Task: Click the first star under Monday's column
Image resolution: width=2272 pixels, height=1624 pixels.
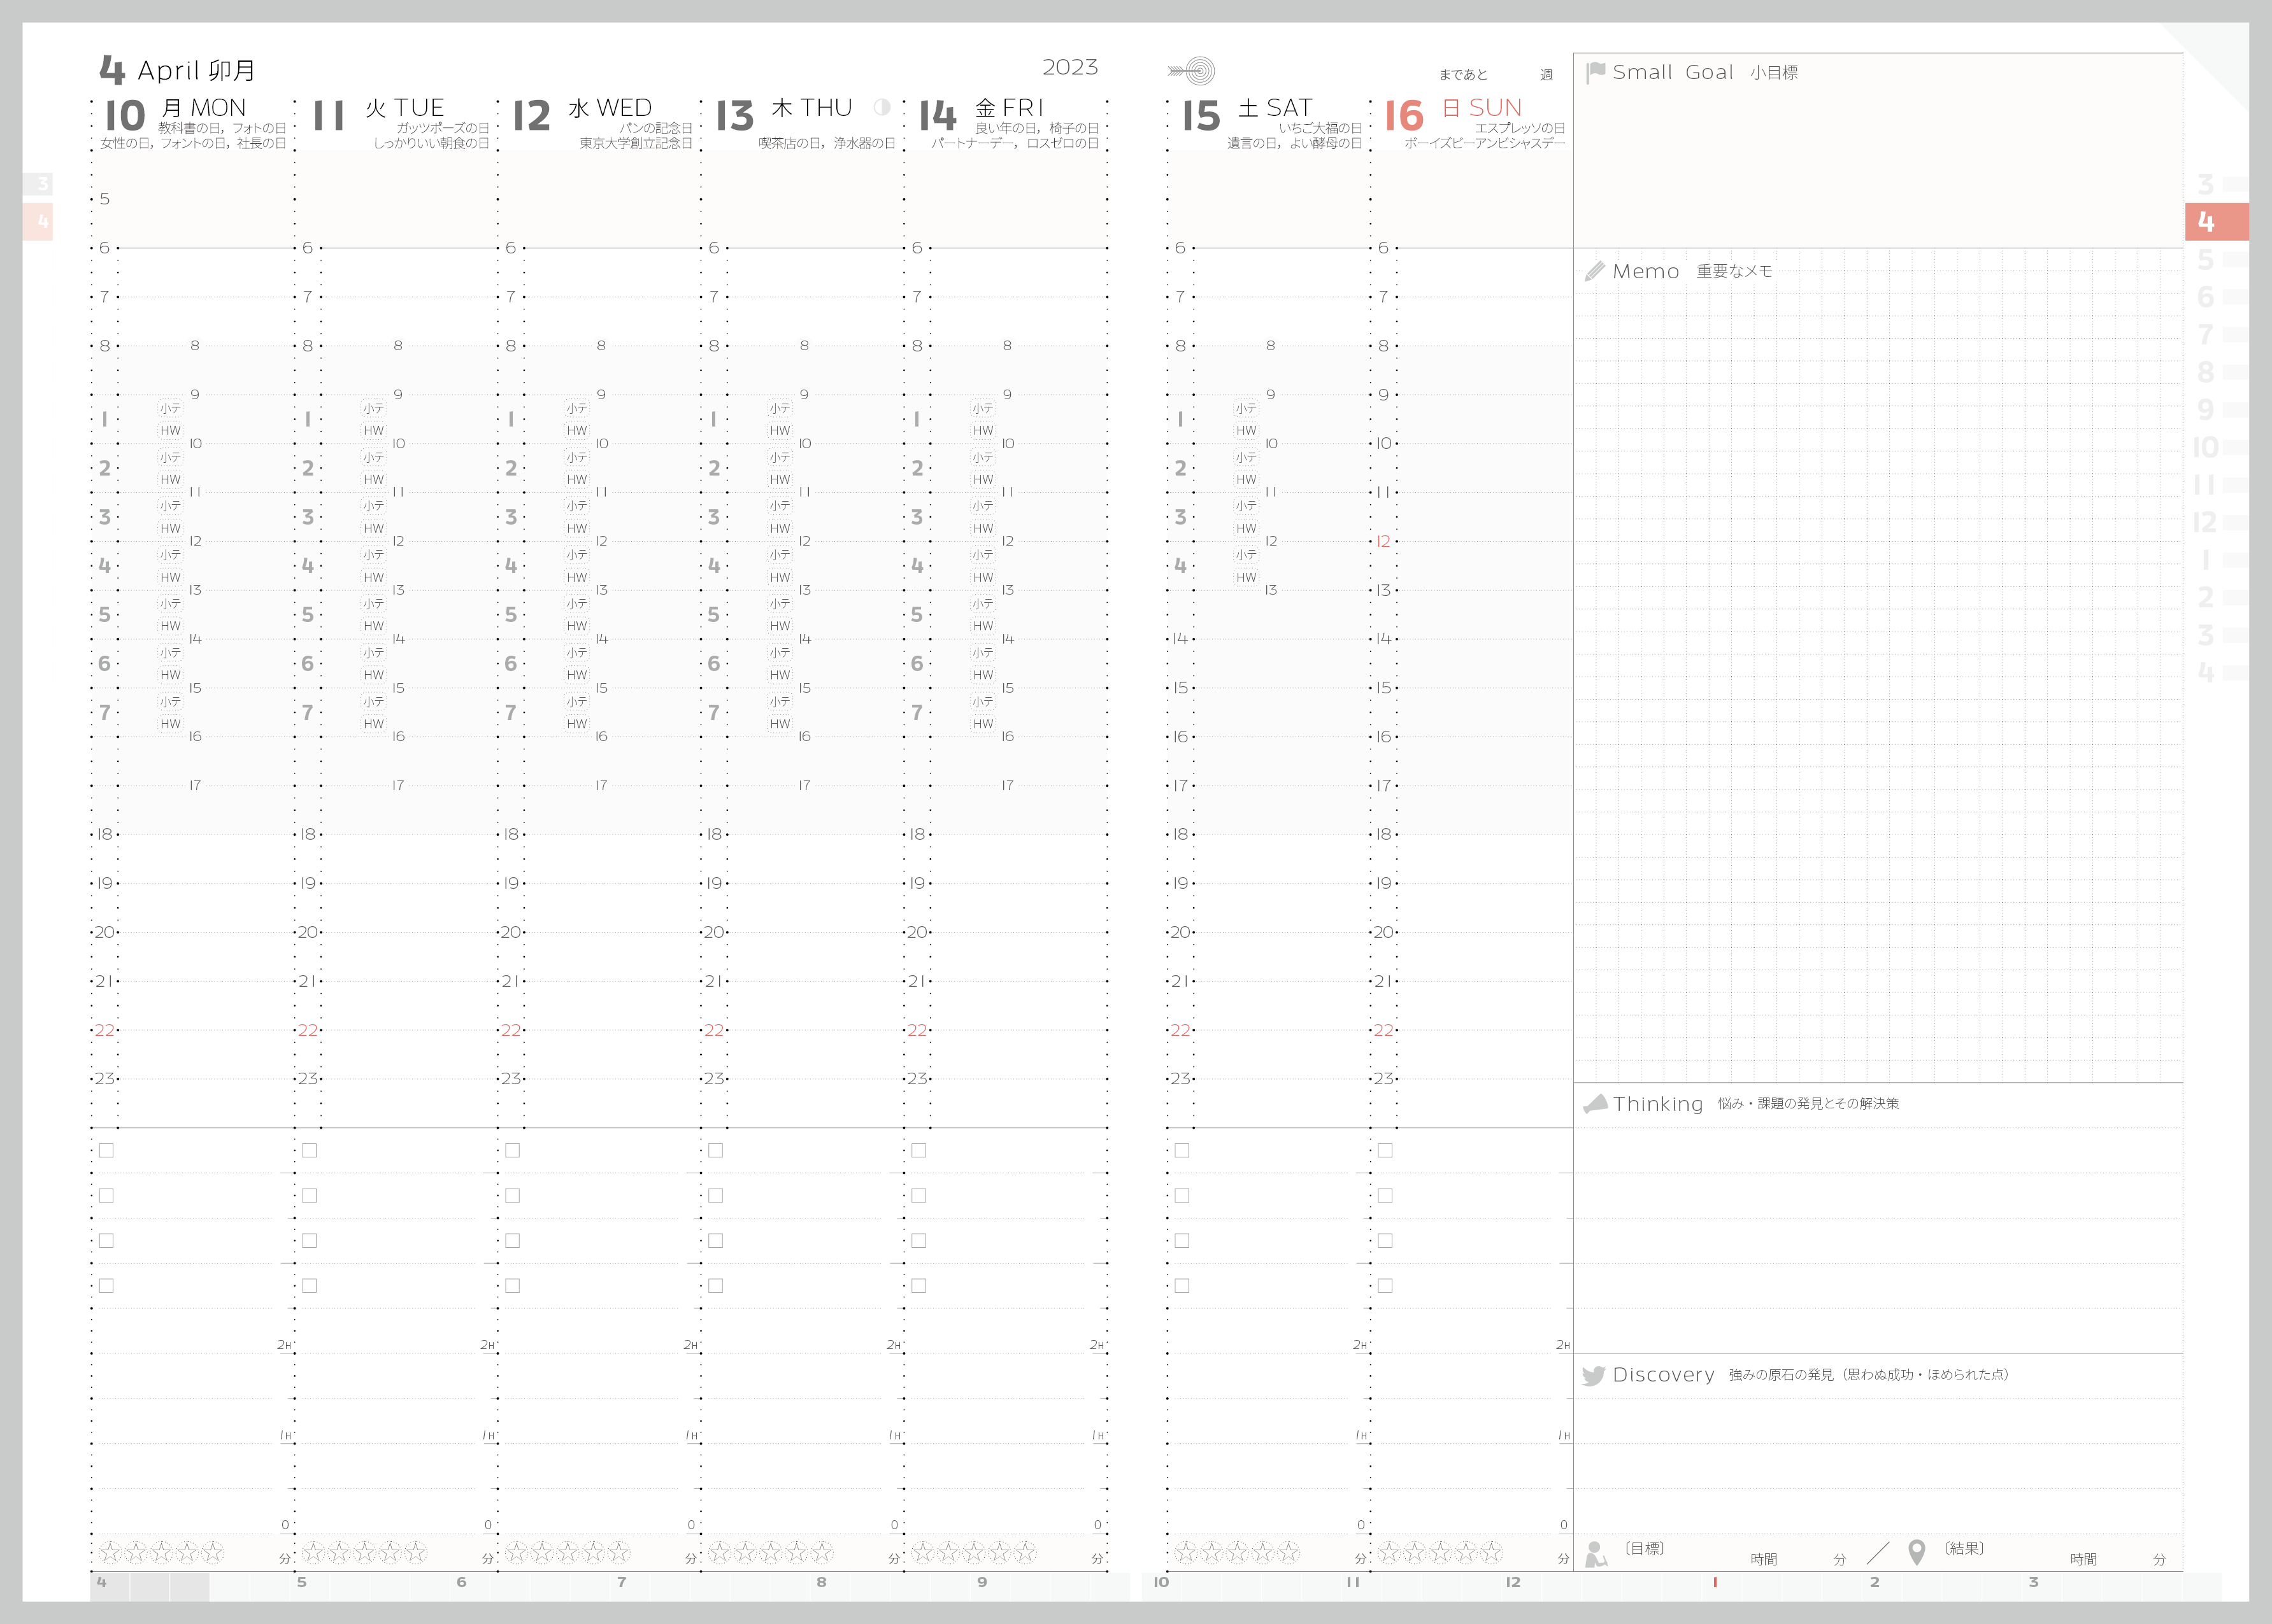Action: click(110, 1552)
